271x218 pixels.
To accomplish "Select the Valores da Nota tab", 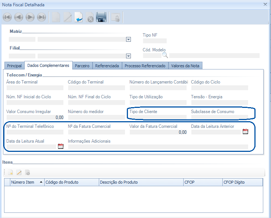I will point(185,66).
